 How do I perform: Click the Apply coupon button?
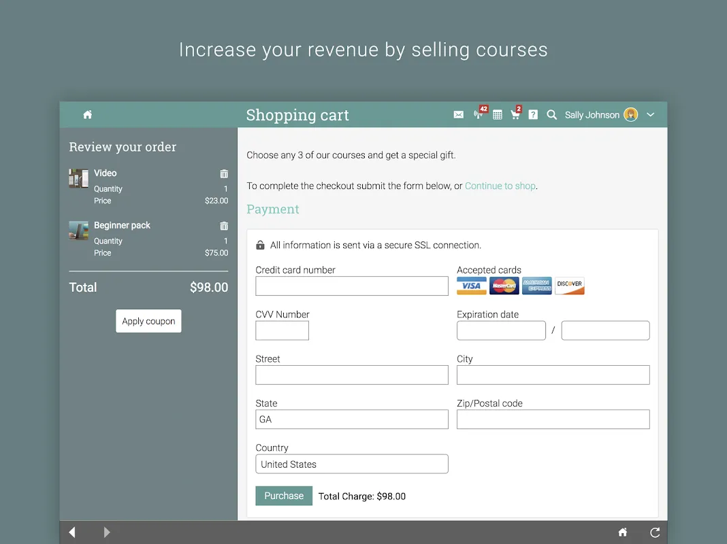pos(148,321)
